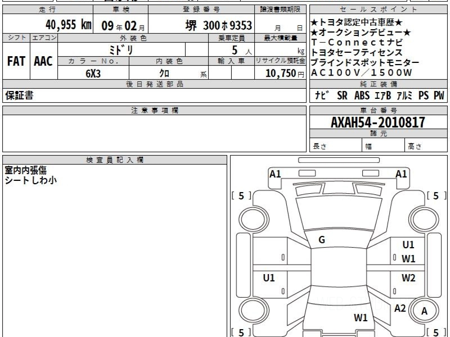Image resolution: width=450 pixels, height=337 pixels.
Task: Click the A1 mark at diagram's top-right
Action: (401, 174)
